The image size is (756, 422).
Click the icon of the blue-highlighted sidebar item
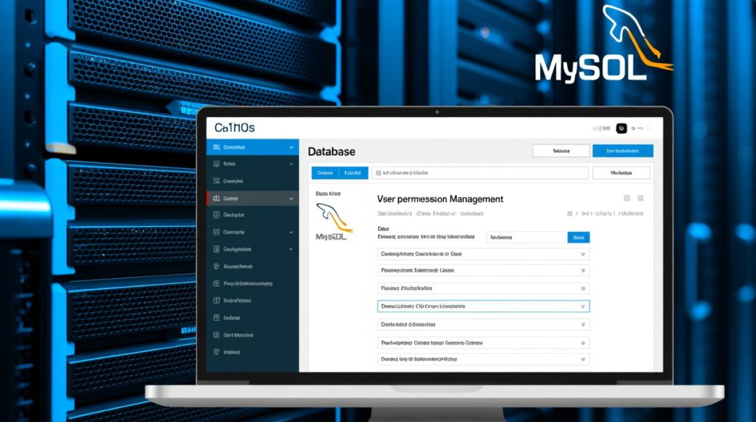pyautogui.click(x=217, y=147)
